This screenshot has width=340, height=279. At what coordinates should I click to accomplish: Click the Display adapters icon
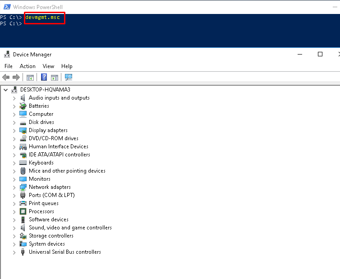click(23, 130)
